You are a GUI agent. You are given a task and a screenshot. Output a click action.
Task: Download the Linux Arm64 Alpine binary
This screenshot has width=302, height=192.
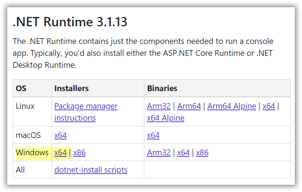232,106
